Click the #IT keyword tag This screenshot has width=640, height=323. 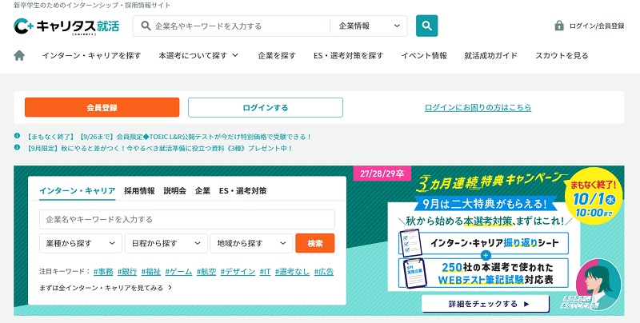click(266, 272)
